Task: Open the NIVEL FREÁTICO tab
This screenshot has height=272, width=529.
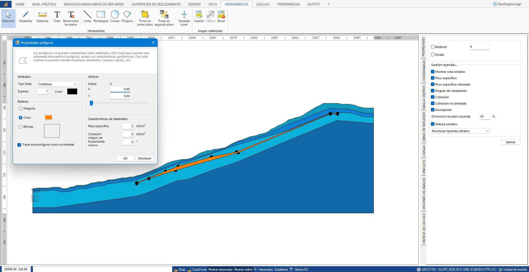Action: [44, 4]
